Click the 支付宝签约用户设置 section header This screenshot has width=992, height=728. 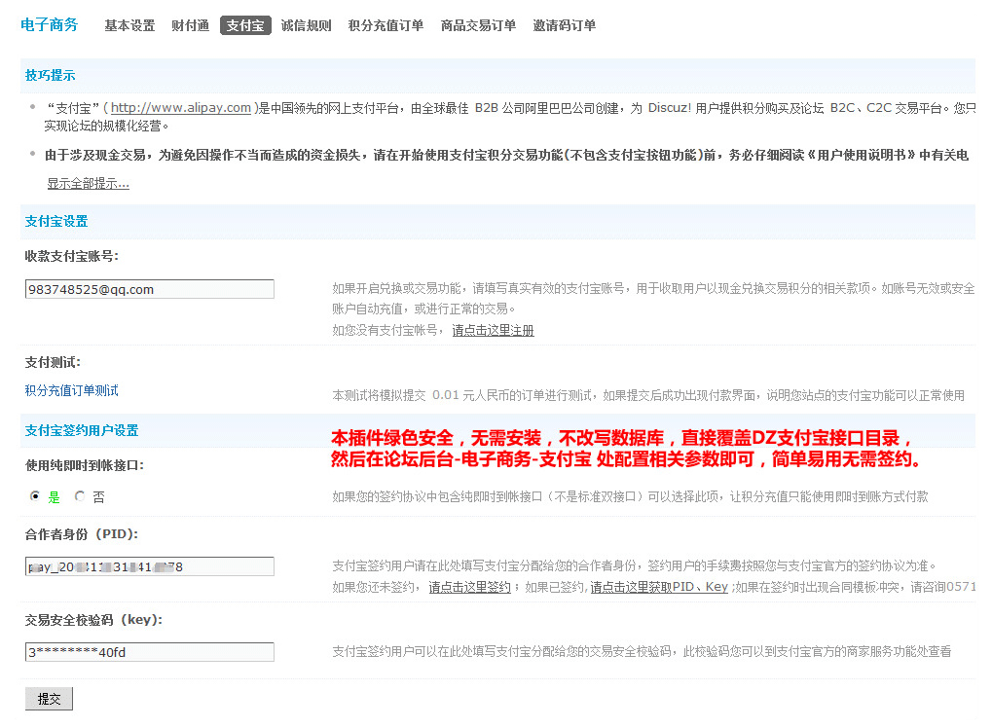click(82, 431)
